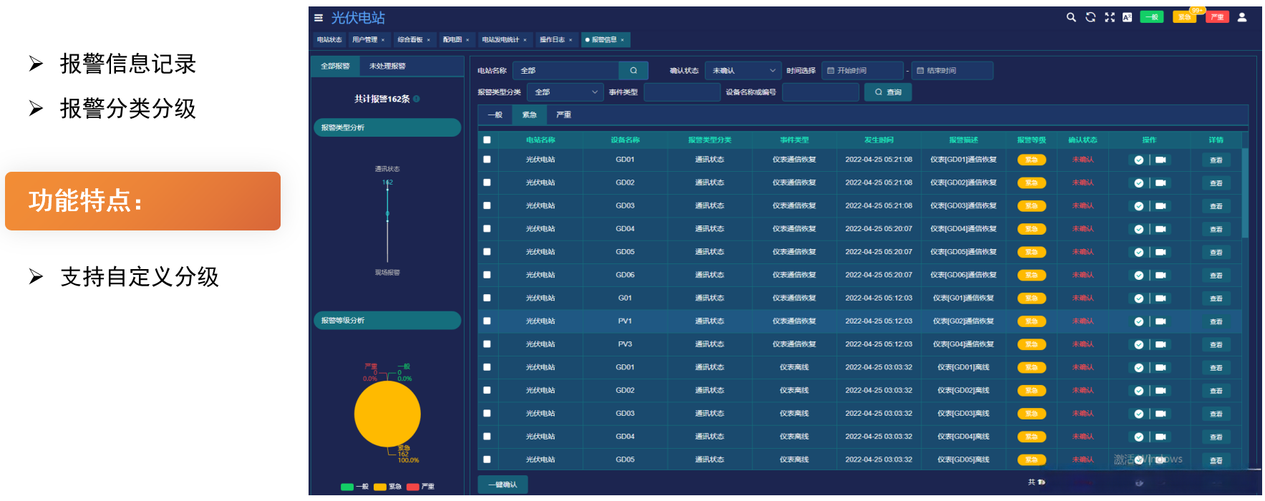Close the 配电图 tab with its x
Viewport: 1265px width, 501px height.
click(467, 40)
